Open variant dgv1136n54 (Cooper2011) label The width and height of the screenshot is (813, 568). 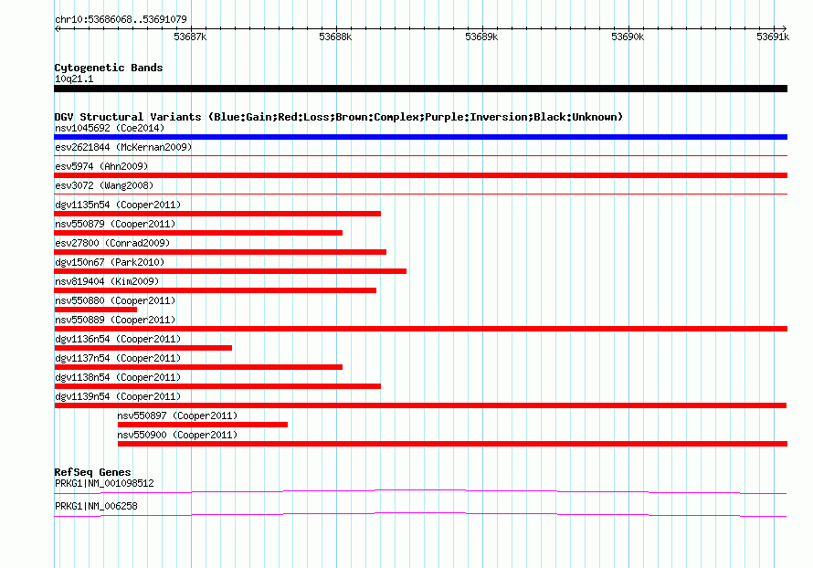tap(118, 339)
